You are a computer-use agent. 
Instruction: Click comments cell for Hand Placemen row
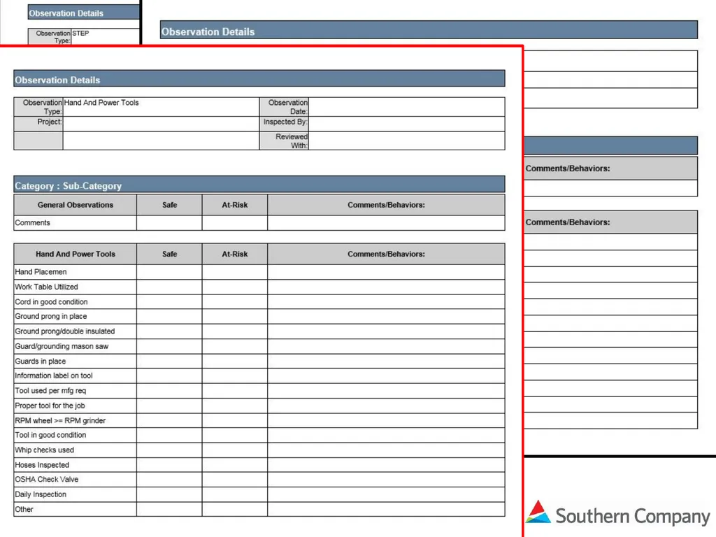[x=386, y=272]
